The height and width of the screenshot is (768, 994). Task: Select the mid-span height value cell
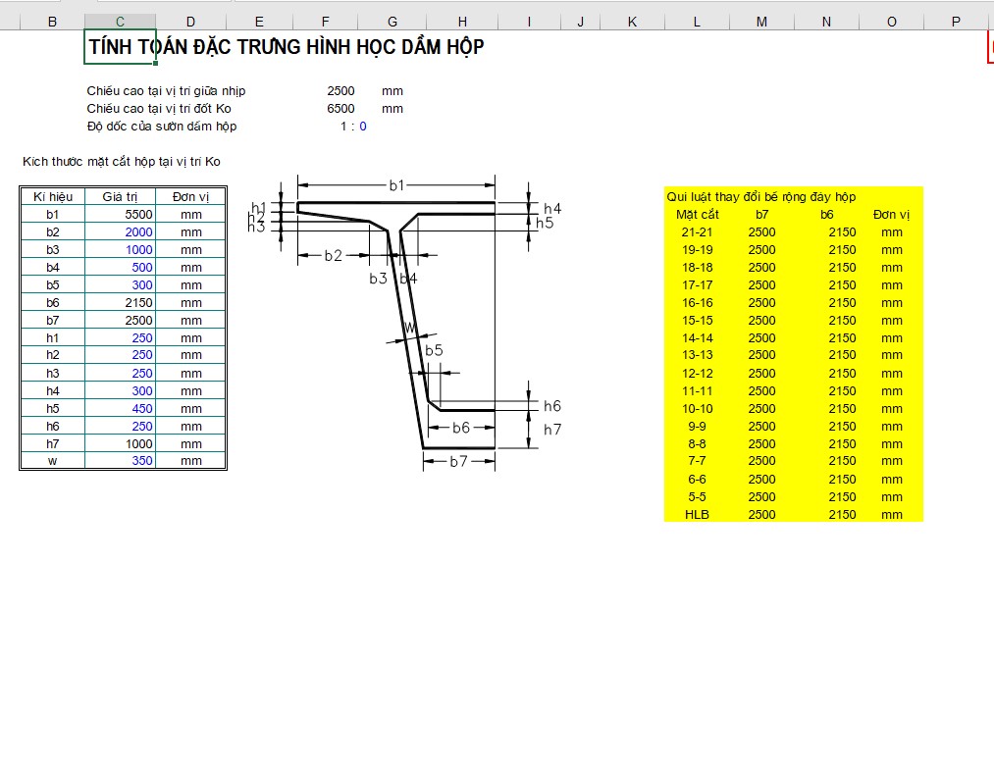(340, 91)
